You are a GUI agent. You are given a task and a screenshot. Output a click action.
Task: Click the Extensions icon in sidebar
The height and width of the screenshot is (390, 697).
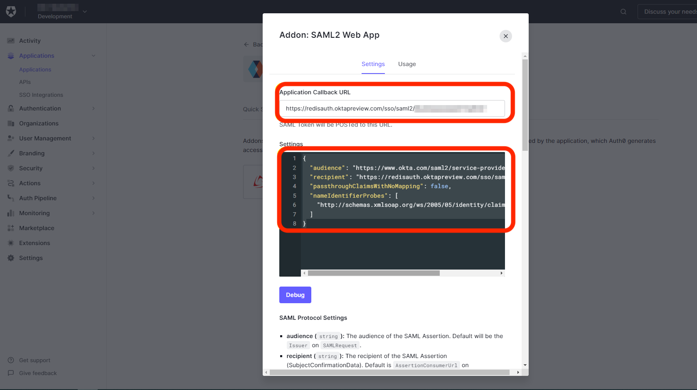(11, 243)
